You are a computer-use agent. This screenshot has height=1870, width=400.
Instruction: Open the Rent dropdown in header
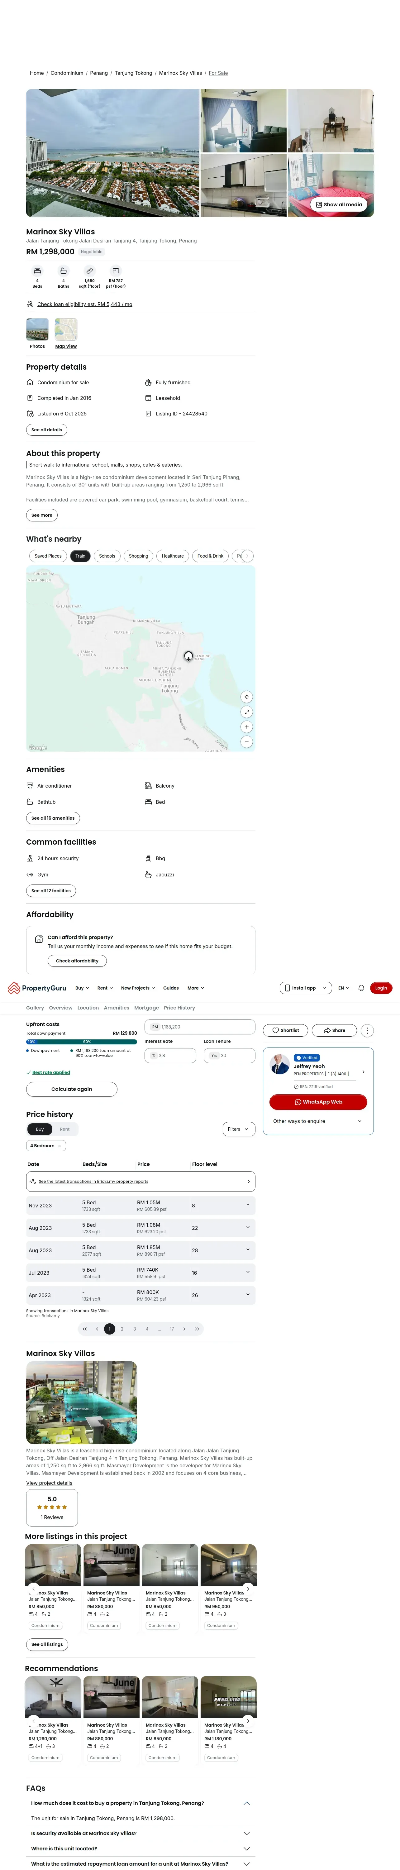tap(105, 988)
